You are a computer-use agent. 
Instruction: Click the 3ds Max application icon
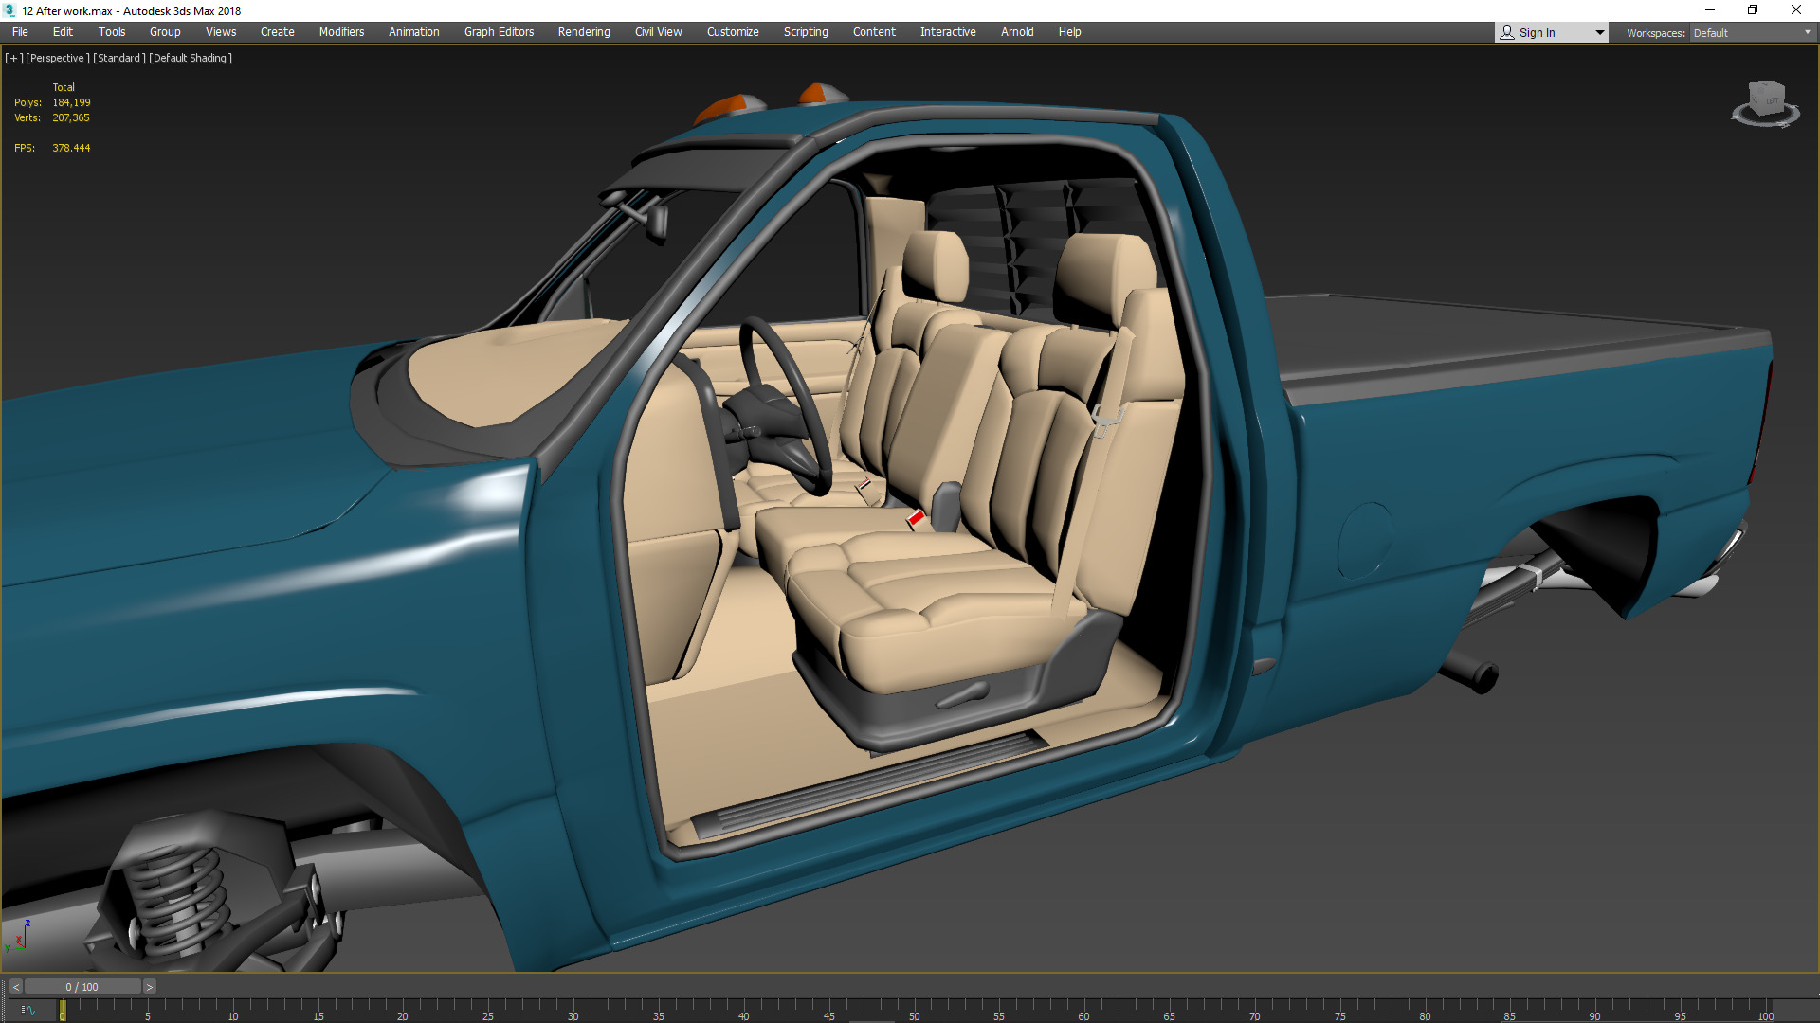[9, 10]
